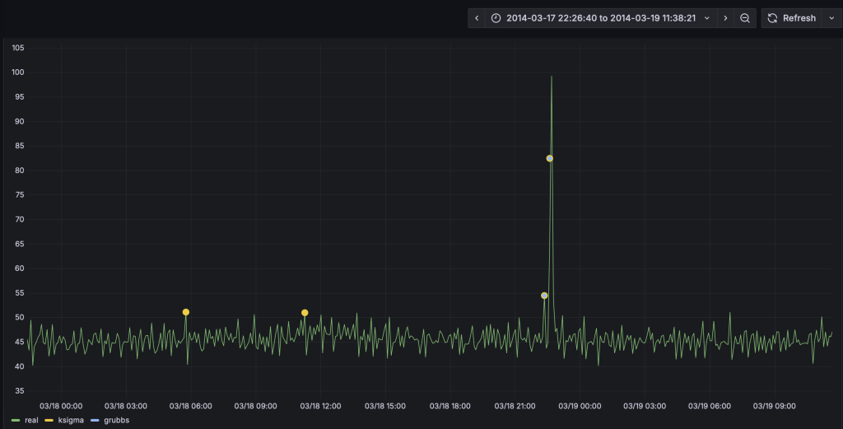Click the blue color swatch for grubbs
Image resolution: width=843 pixels, height=429 pixels.
pyautogui.click(x=94, y=420)
